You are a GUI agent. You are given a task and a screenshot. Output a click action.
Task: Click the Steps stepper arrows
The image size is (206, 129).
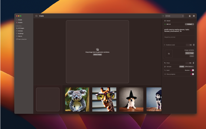pyautogui.click(x=193, y=63)
